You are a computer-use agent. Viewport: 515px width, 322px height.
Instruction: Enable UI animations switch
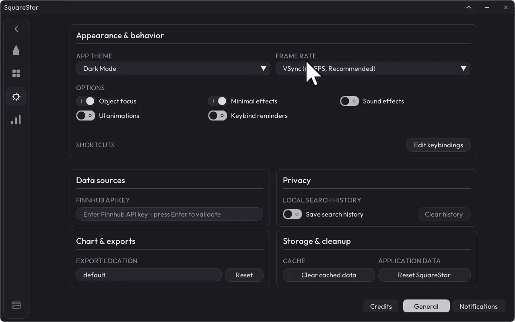click(x=86, y=116)
